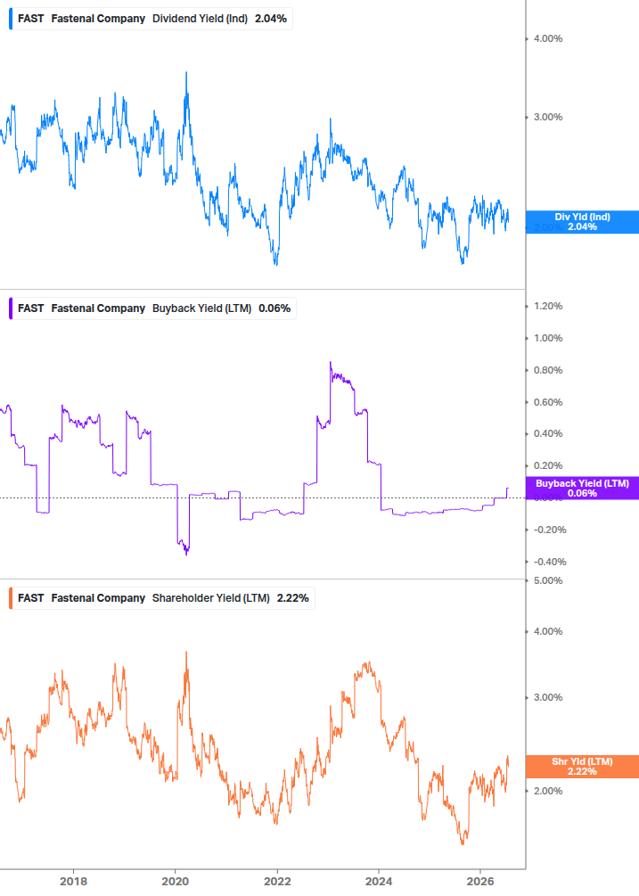Select the purple Buyback Yield (LTM) 0.06% tag
This screenshot has height=896, width=639.
click(582, 489)
